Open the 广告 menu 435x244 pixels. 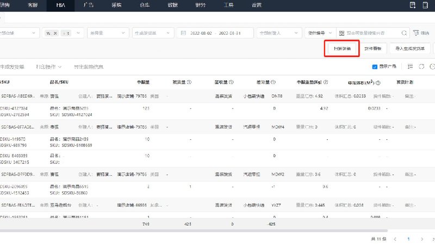[89, 5]
